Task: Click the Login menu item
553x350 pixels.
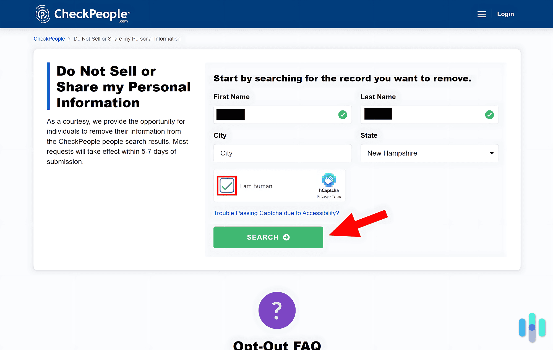Action: [x=505, y=14]
